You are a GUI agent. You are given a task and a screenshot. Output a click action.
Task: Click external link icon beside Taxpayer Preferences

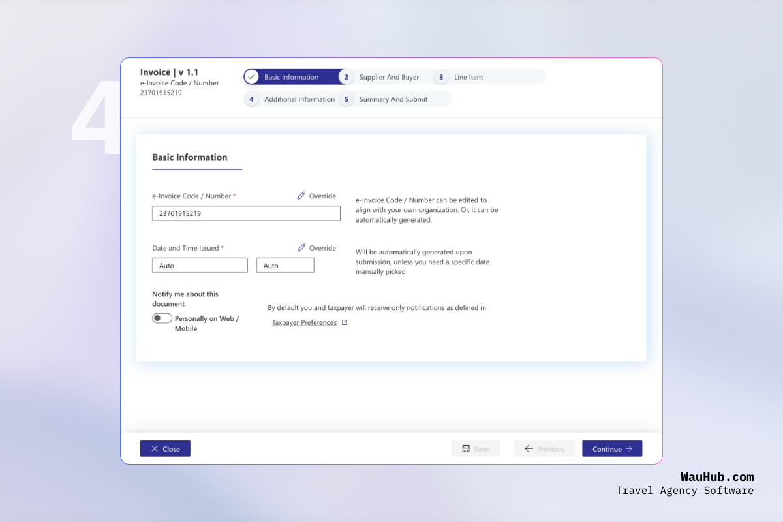coord(345,322)
